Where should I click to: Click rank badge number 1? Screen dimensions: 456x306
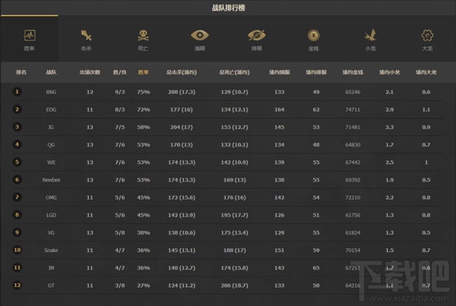17,92
